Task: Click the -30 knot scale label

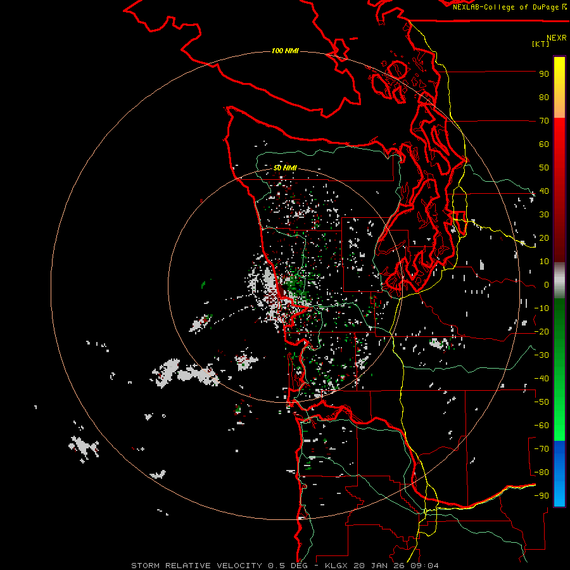Action: (541, 355)
